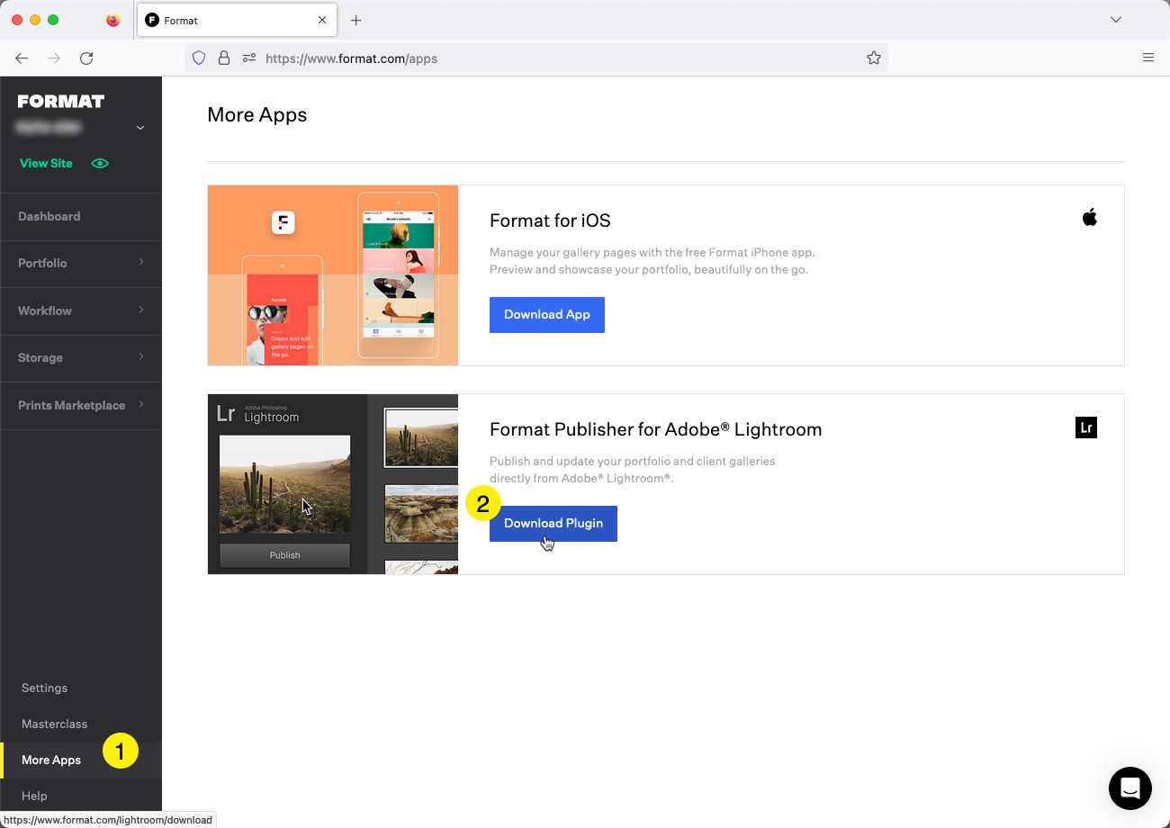This screenshot has height=828, width=1170.
Task: Go back with the browser back arrow
Action: click(22, 58)
